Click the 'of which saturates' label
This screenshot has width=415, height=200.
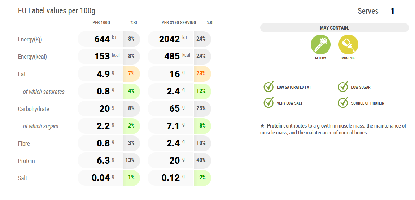tap(44, 92)
